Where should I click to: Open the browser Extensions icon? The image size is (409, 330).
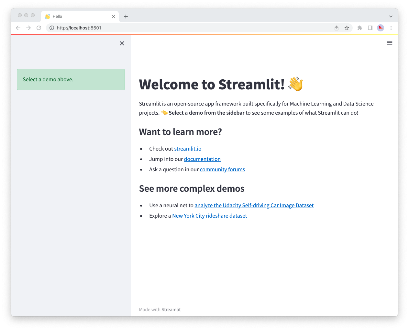tap(359, 28)
